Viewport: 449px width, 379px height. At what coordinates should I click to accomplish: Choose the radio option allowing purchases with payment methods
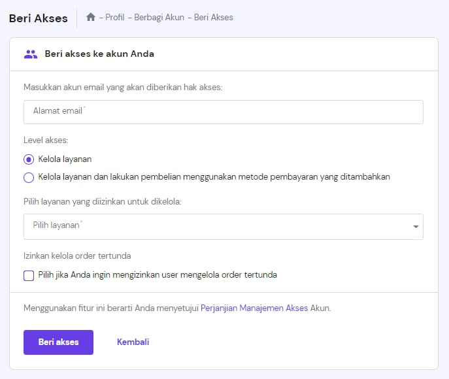click(29, 177)
